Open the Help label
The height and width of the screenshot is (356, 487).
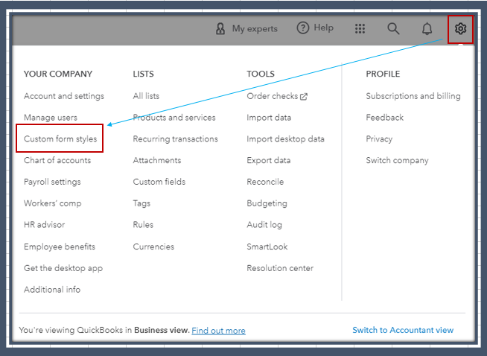pos(323,28)
